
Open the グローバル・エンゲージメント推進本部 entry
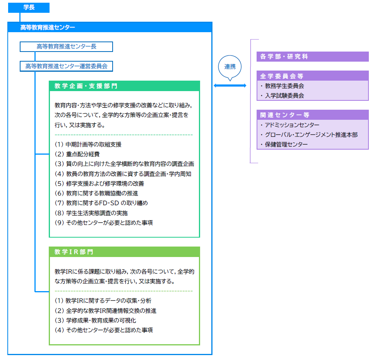[x=311, y=135]
